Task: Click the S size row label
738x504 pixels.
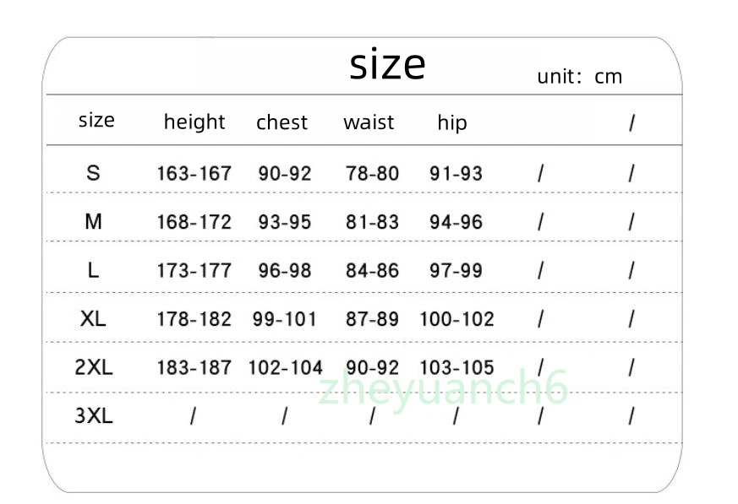Action: point(93,173)
